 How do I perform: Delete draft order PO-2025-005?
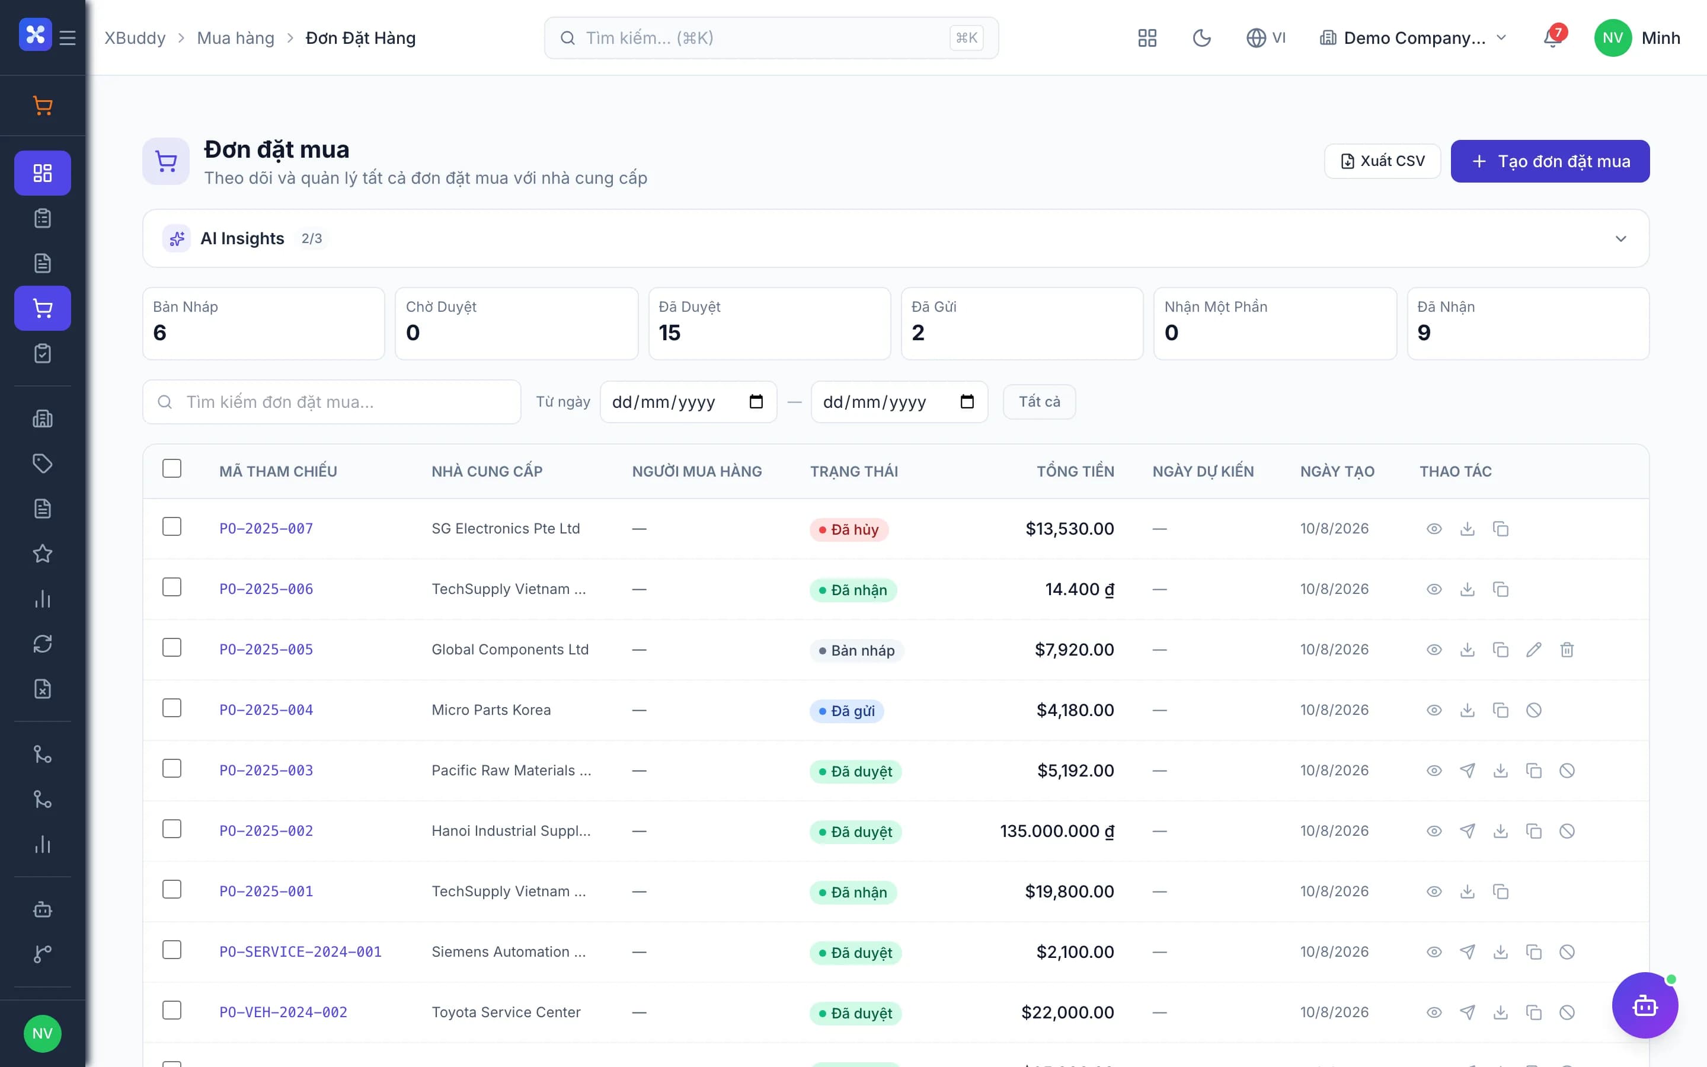1567,650
